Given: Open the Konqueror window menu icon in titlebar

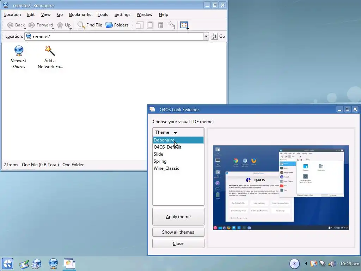Looking at the screenshot, I should (x=6, y=5).
